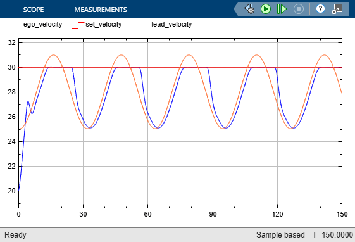
Task: Click the blue ego_velocity legend line swatch
Action: (12, 25)
